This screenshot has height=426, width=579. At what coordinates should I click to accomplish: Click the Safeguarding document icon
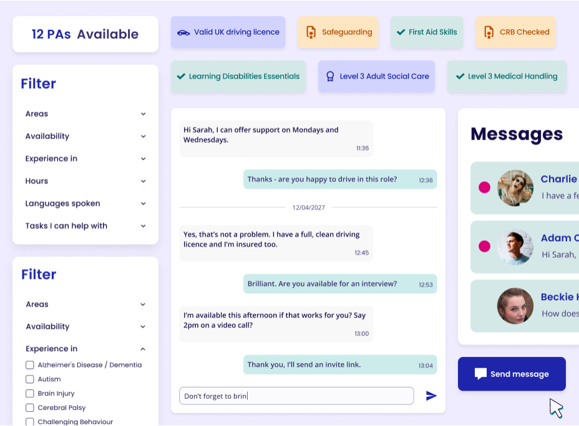point(311,32)
